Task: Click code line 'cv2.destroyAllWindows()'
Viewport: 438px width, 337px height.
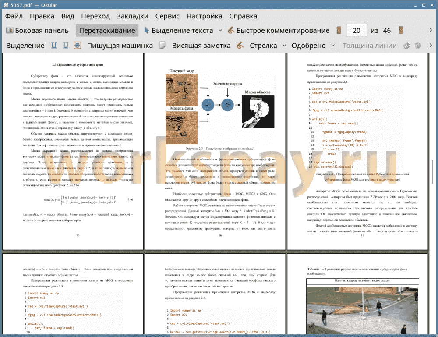Action: pyautogui.click(x=333, y=167)
